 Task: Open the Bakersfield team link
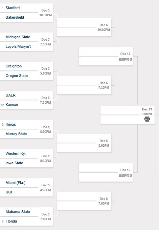[x=15, y=17]
